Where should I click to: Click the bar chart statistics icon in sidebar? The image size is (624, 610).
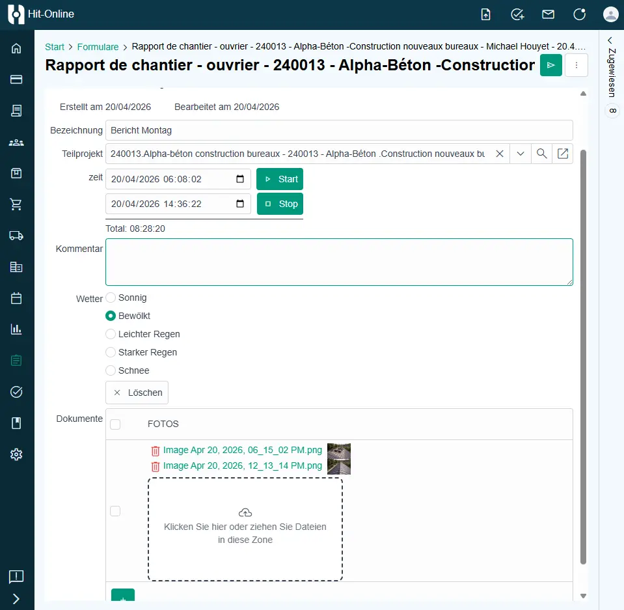16,329
